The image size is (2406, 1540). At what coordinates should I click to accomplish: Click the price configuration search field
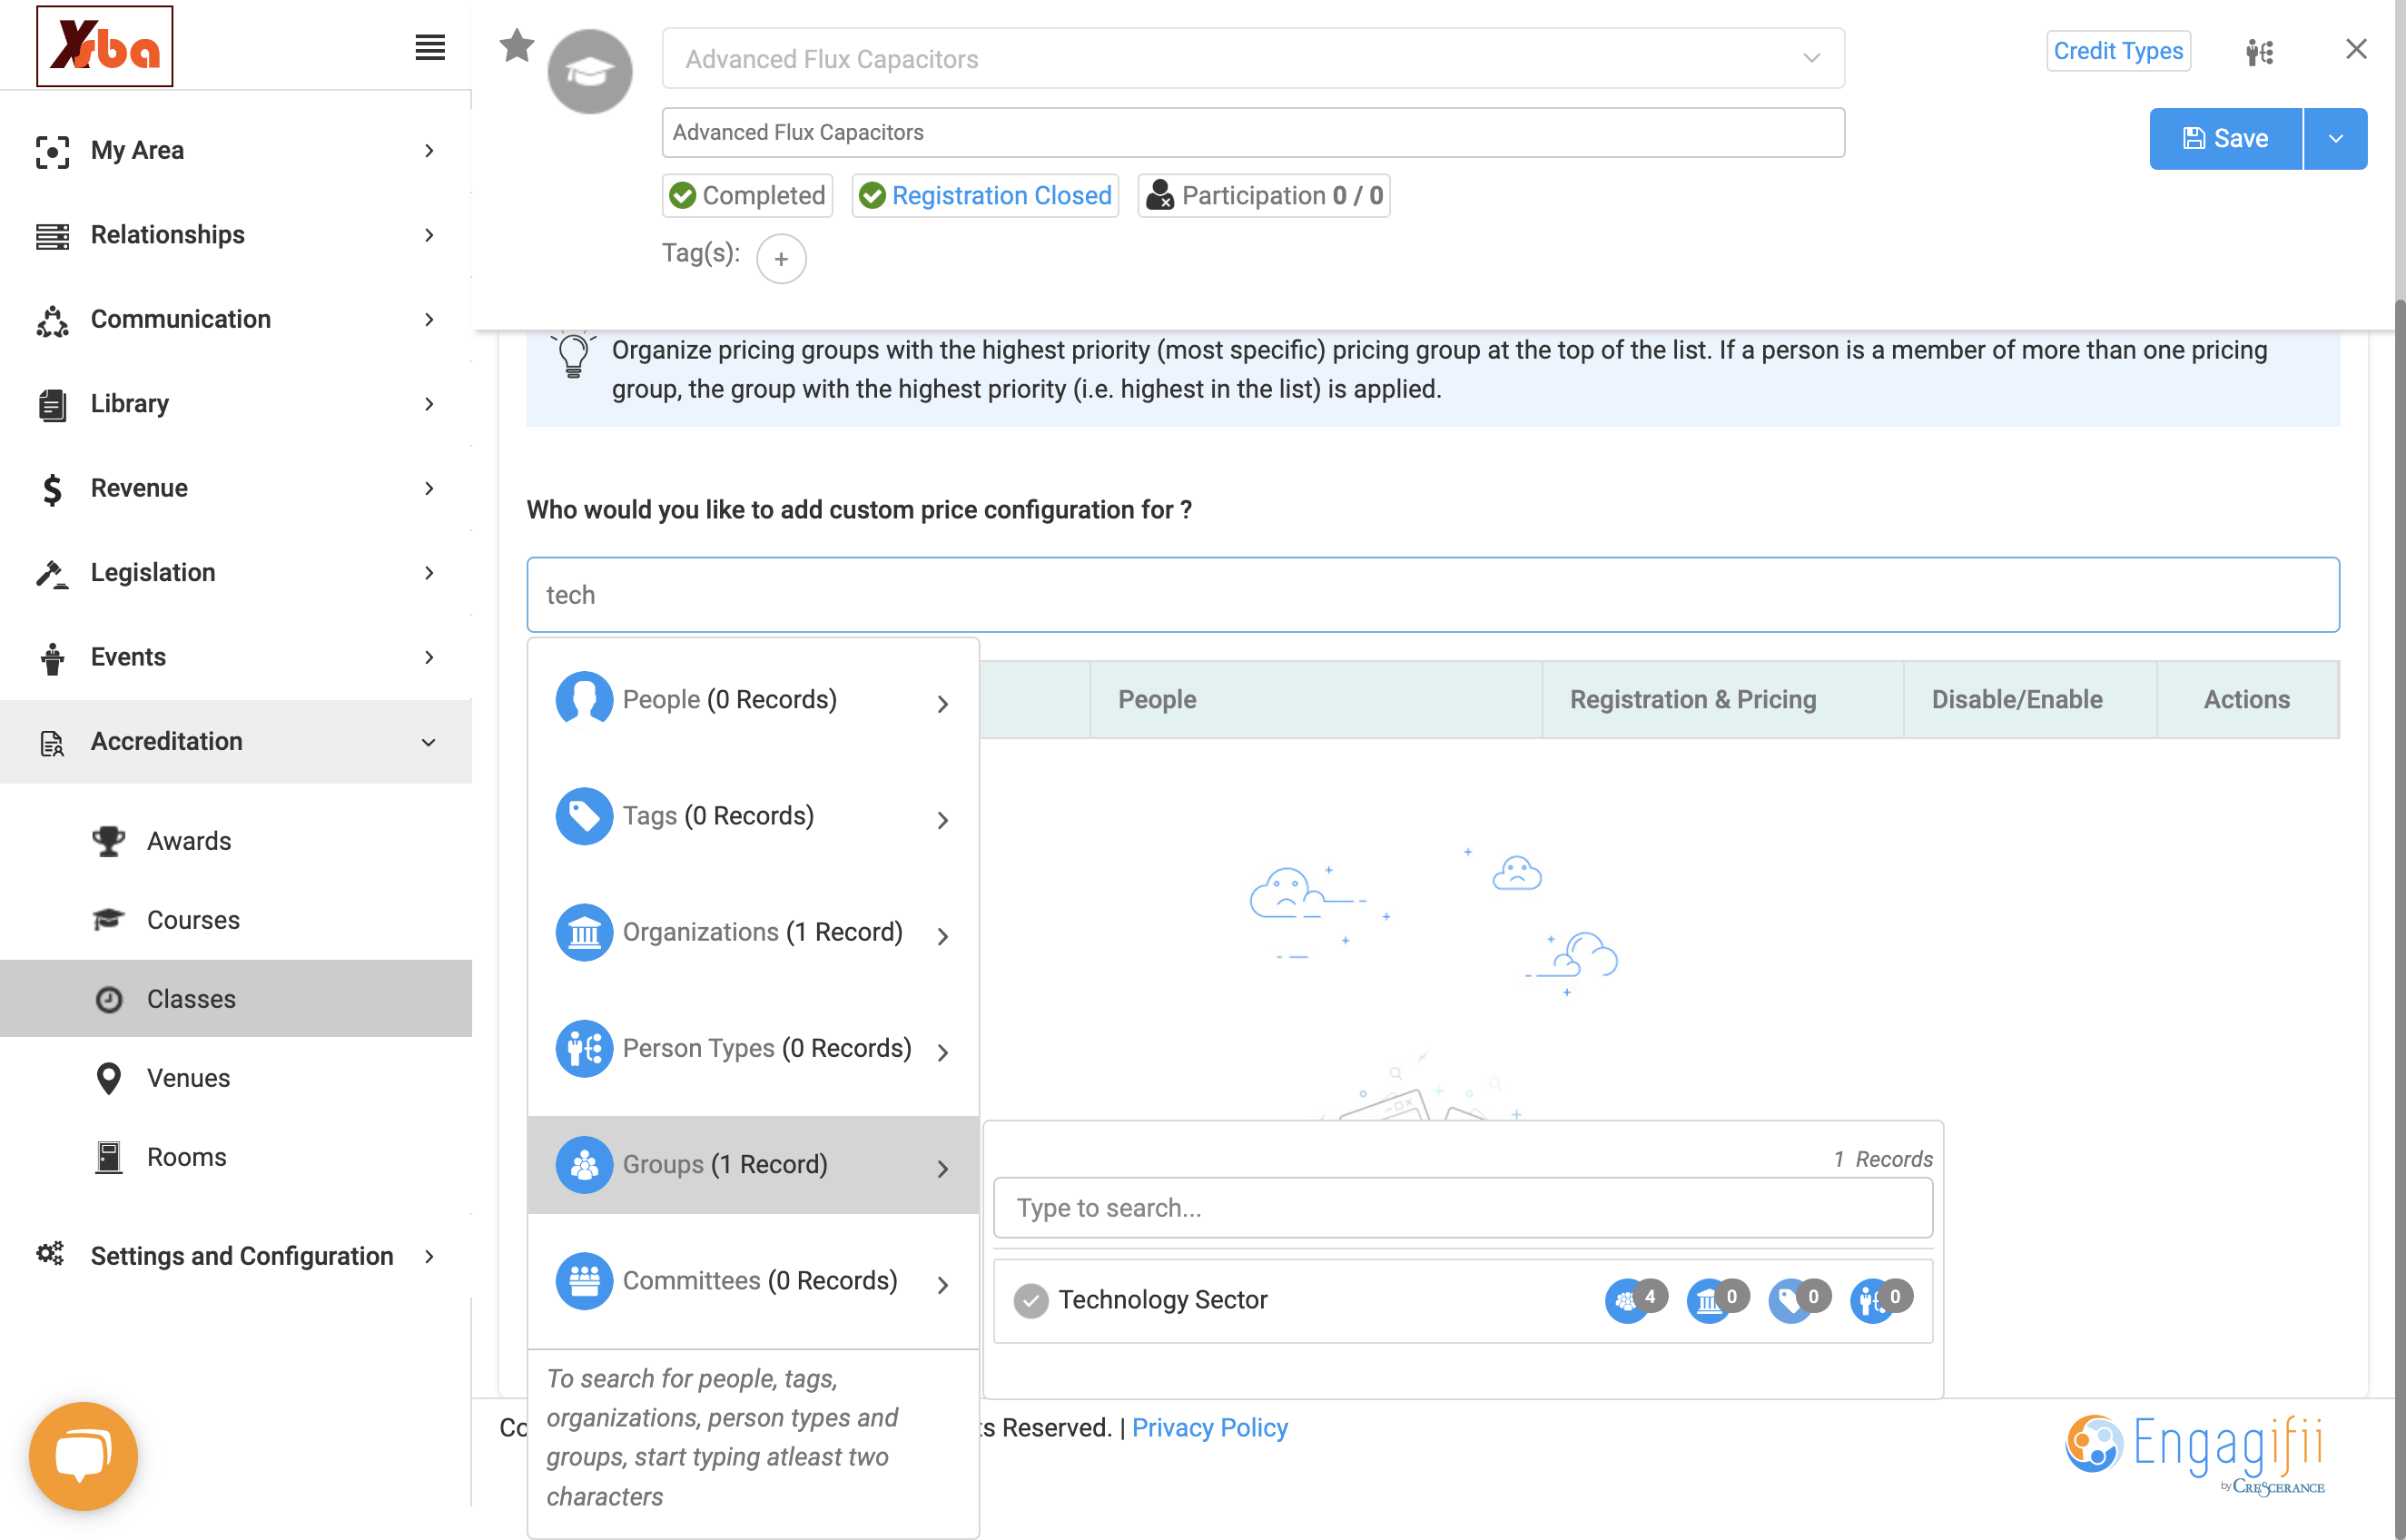point(1433,595)
